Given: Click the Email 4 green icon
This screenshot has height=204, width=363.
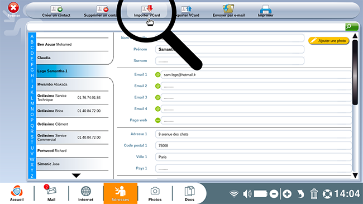Looking at the screenshot, I should click(x=157, y=109).
